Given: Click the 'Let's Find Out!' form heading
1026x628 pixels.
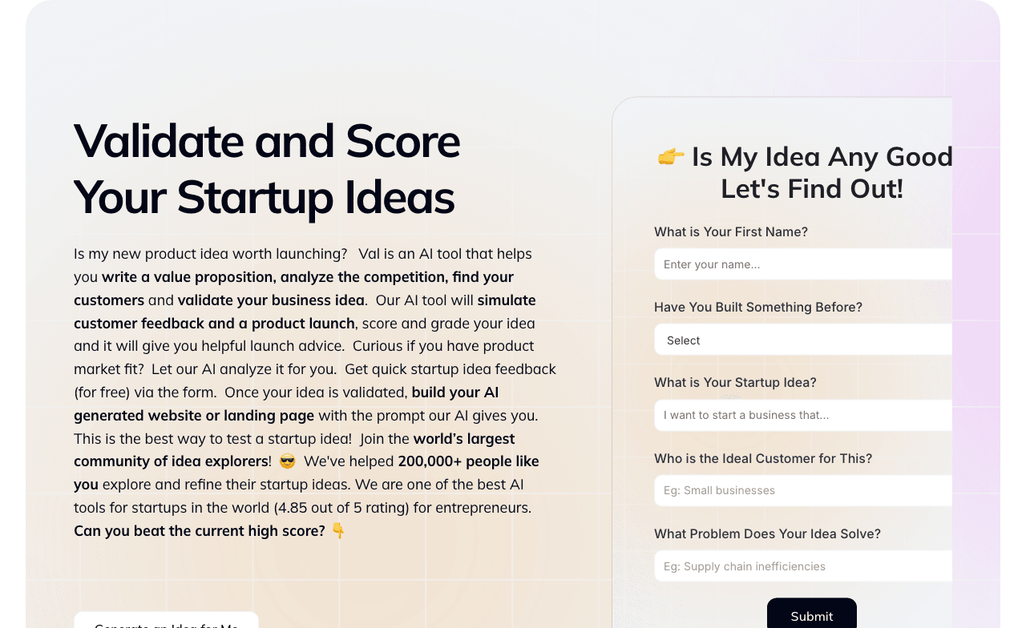Looking at the screenshot, I should [x=812, y=189].
